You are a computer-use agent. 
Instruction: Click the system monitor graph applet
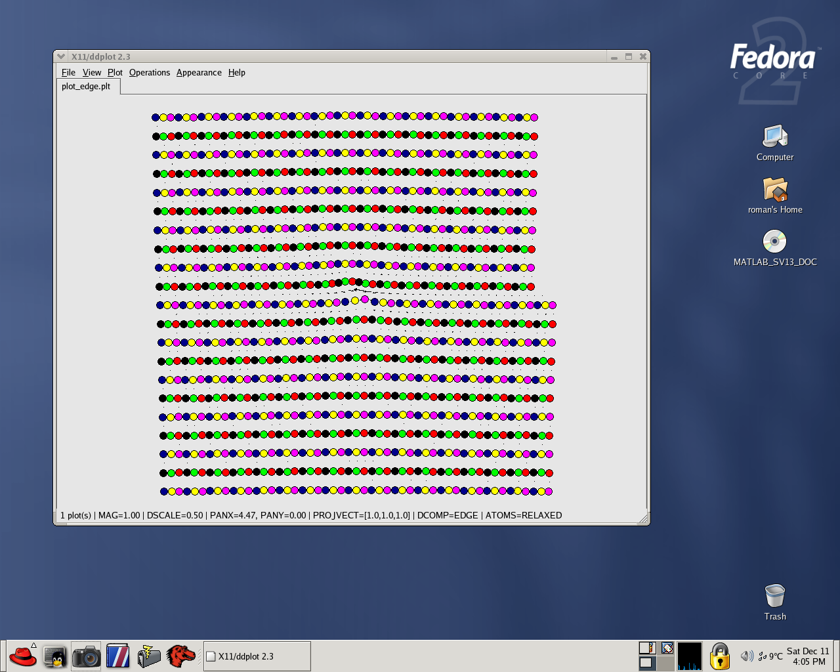point(690,656)
